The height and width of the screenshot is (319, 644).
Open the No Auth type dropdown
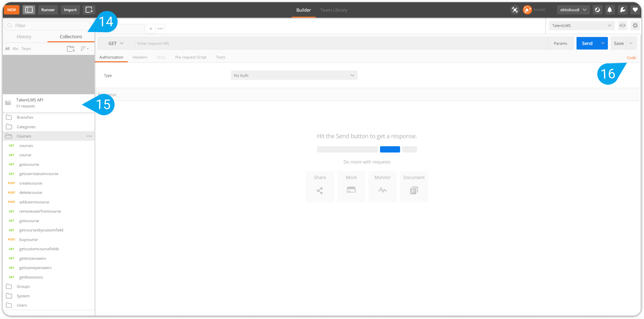tap(294, 75)
